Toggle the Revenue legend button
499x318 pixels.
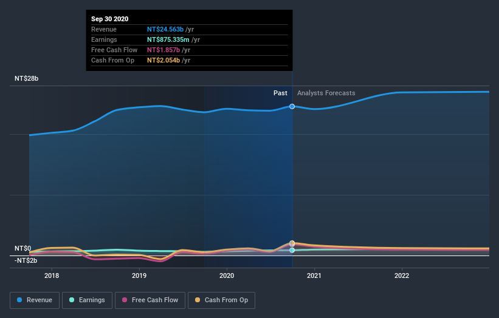coord(35,300)
